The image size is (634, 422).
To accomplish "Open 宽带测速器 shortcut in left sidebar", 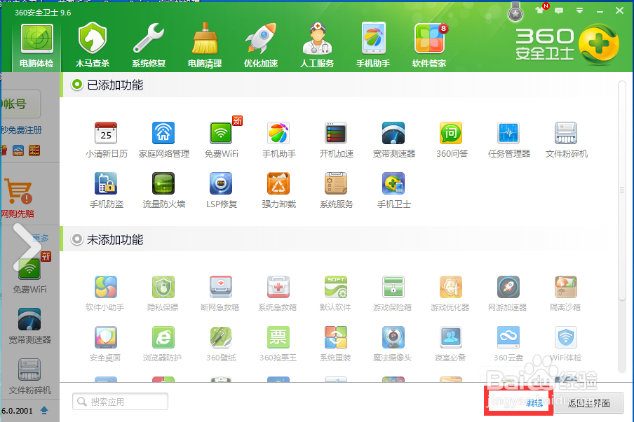I will tap(29, 326).
